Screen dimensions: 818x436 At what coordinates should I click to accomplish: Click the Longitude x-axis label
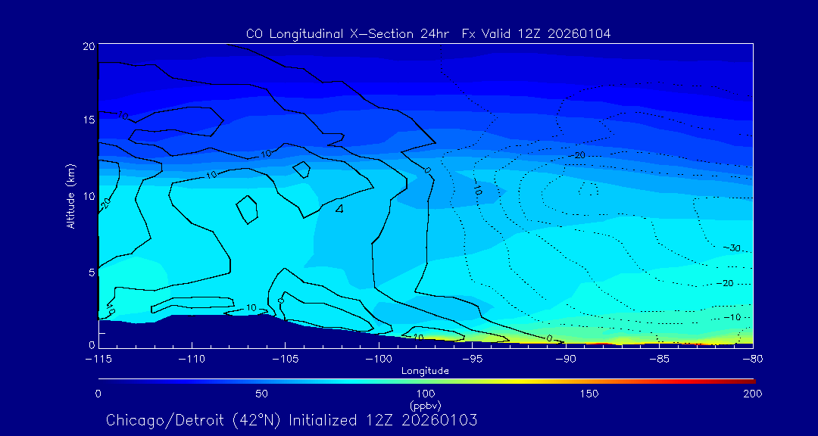pos(425,371)
